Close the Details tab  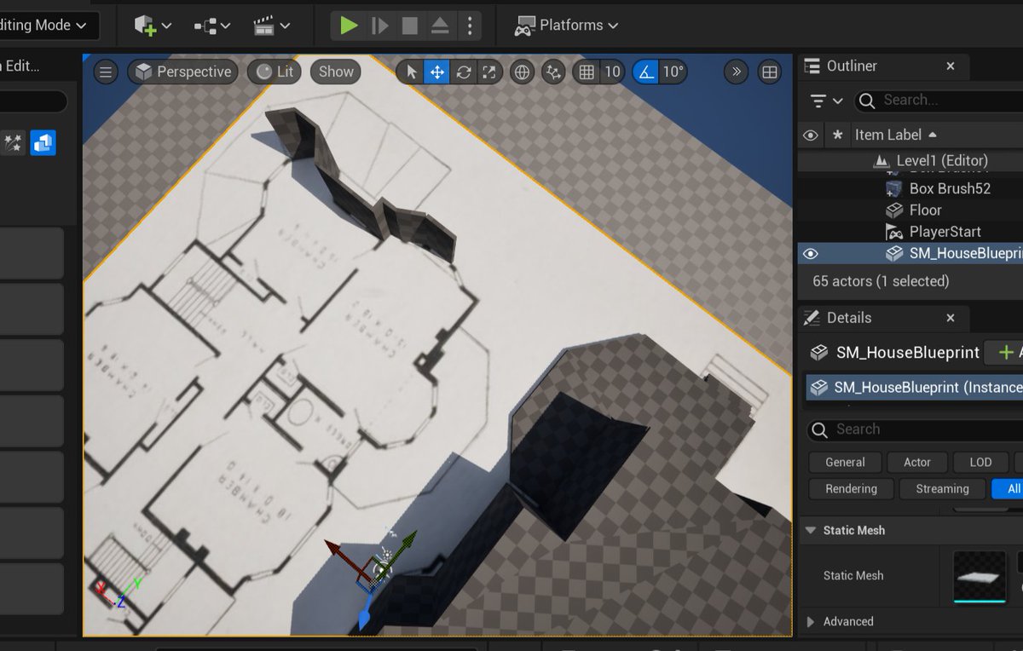coord(951,318)
